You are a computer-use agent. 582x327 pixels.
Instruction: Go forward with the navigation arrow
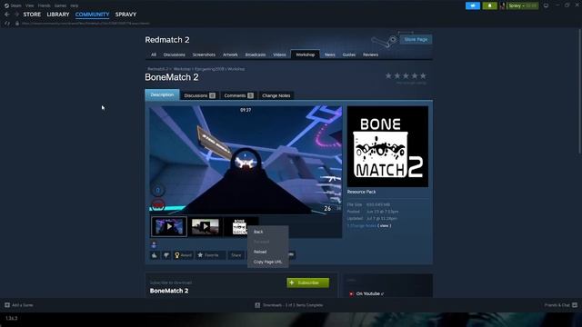click(x=16, y=15)
